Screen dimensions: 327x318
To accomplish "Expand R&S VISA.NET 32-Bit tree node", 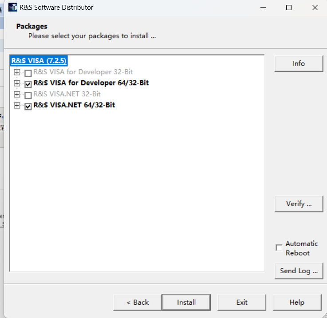I will pyautogui.click(x=17, y=94).
